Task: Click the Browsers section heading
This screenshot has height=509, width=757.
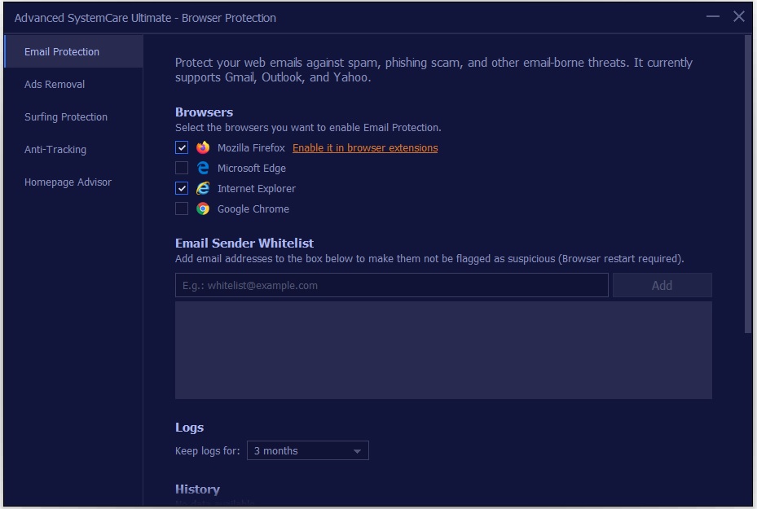Action: point(204,112)
